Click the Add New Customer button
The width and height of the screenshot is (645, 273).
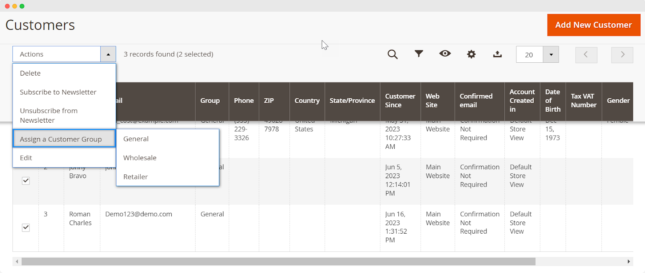coord(593,25)
